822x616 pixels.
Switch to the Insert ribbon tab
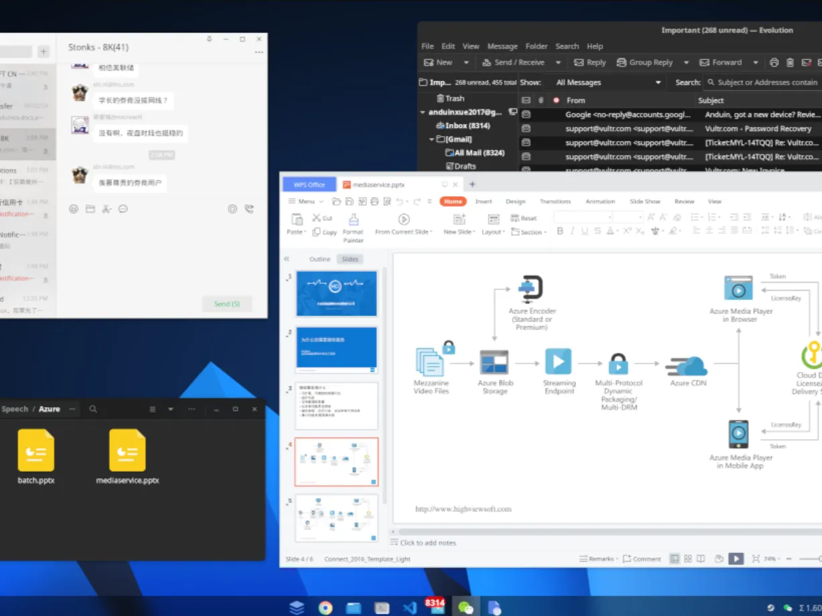(x=483, y=201)
